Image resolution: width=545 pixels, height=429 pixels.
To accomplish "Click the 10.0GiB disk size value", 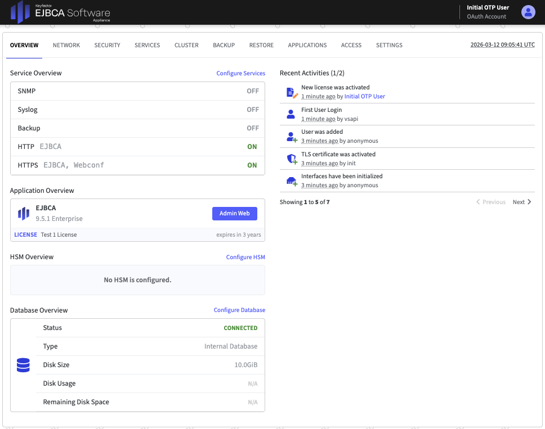I will click(245, 365).
